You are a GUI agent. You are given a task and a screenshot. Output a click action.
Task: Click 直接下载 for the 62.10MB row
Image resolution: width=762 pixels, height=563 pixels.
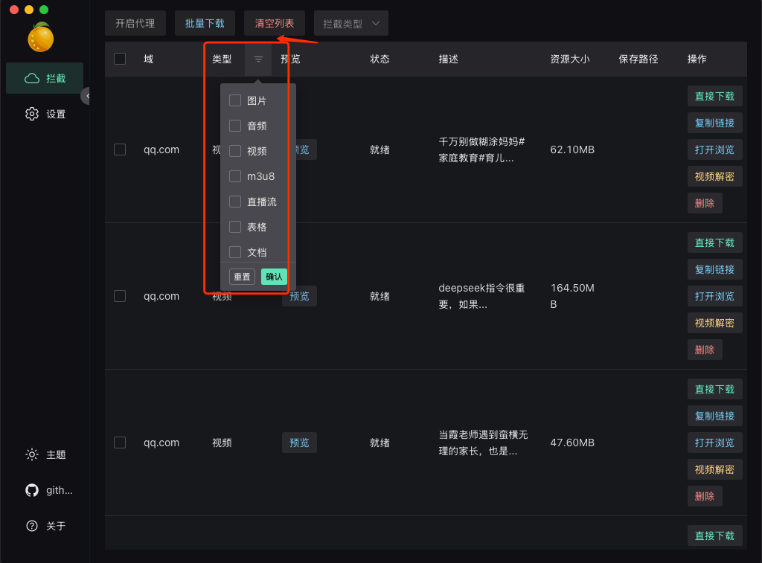[714, 96]
